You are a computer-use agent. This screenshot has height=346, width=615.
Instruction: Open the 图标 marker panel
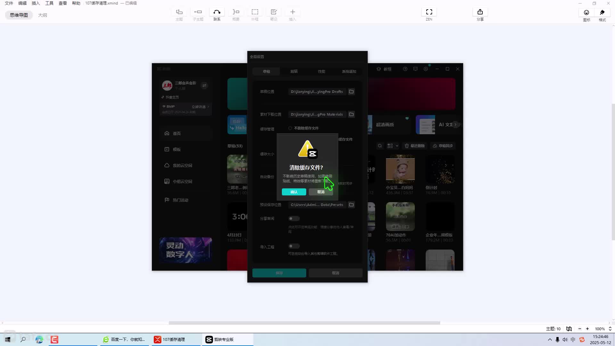(586, 12)
